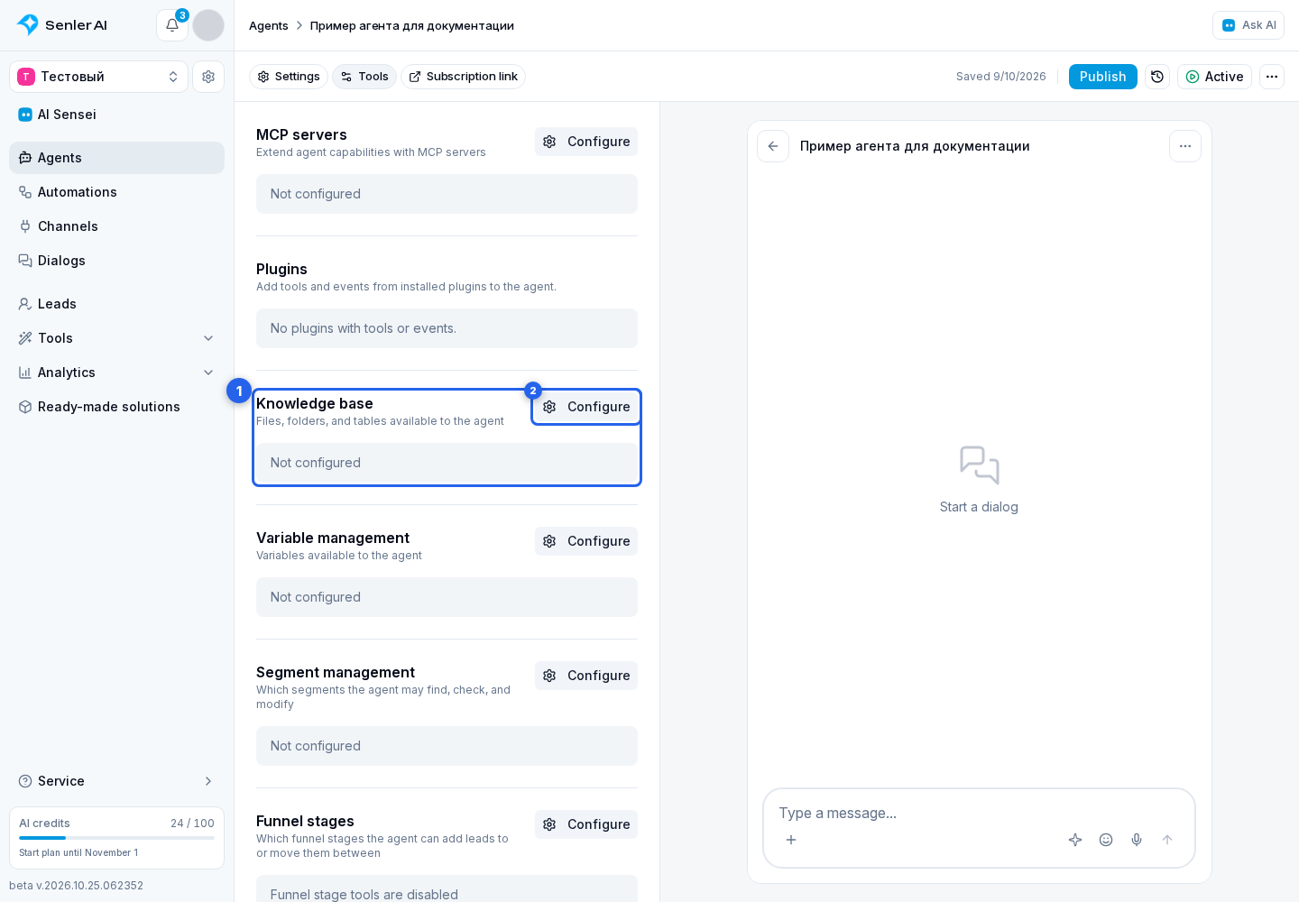Click the AI sparkle icon in message box
The height and width of the screenshot is (902, 1299).
click(1075, 840)
